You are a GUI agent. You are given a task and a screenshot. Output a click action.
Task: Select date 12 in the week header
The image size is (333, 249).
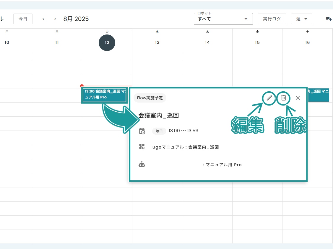(x=107, y=42)
